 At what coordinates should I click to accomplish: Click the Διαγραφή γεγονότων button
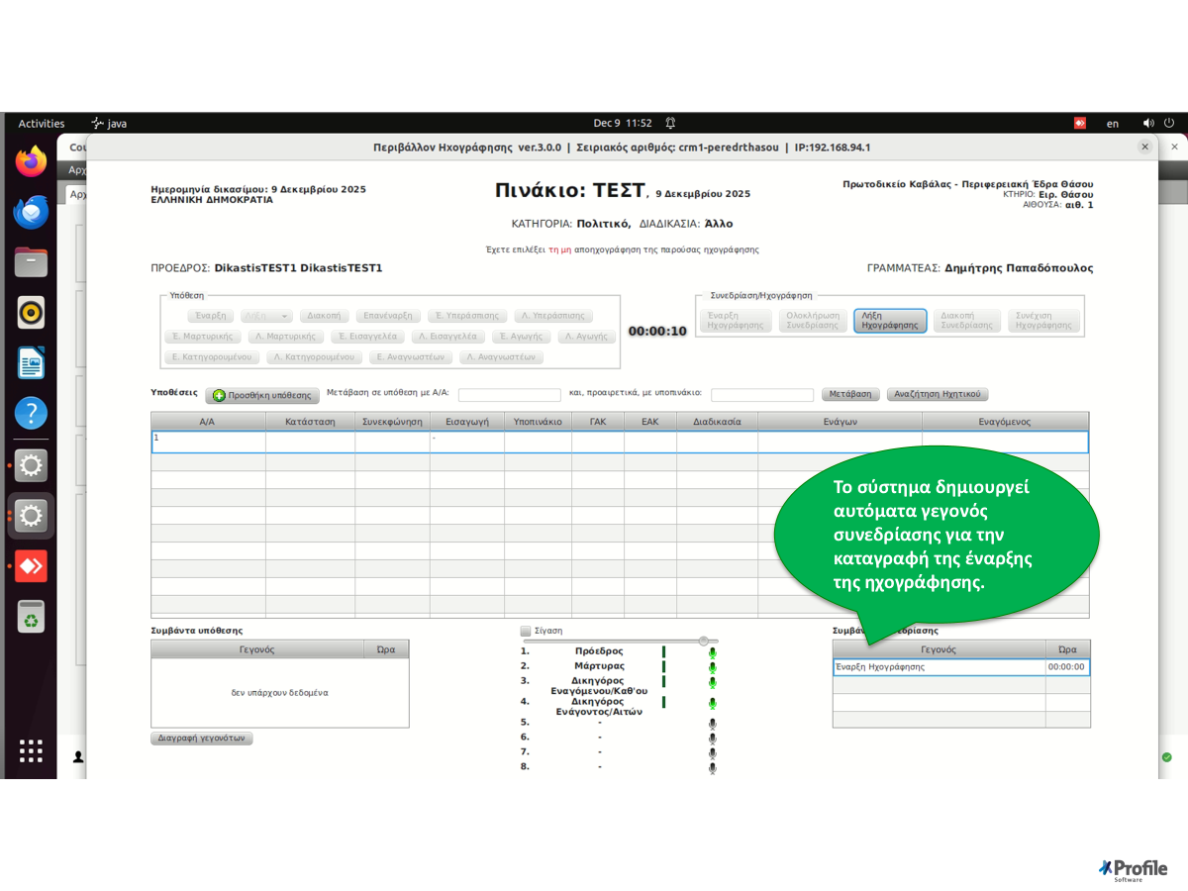click(202, 739)
